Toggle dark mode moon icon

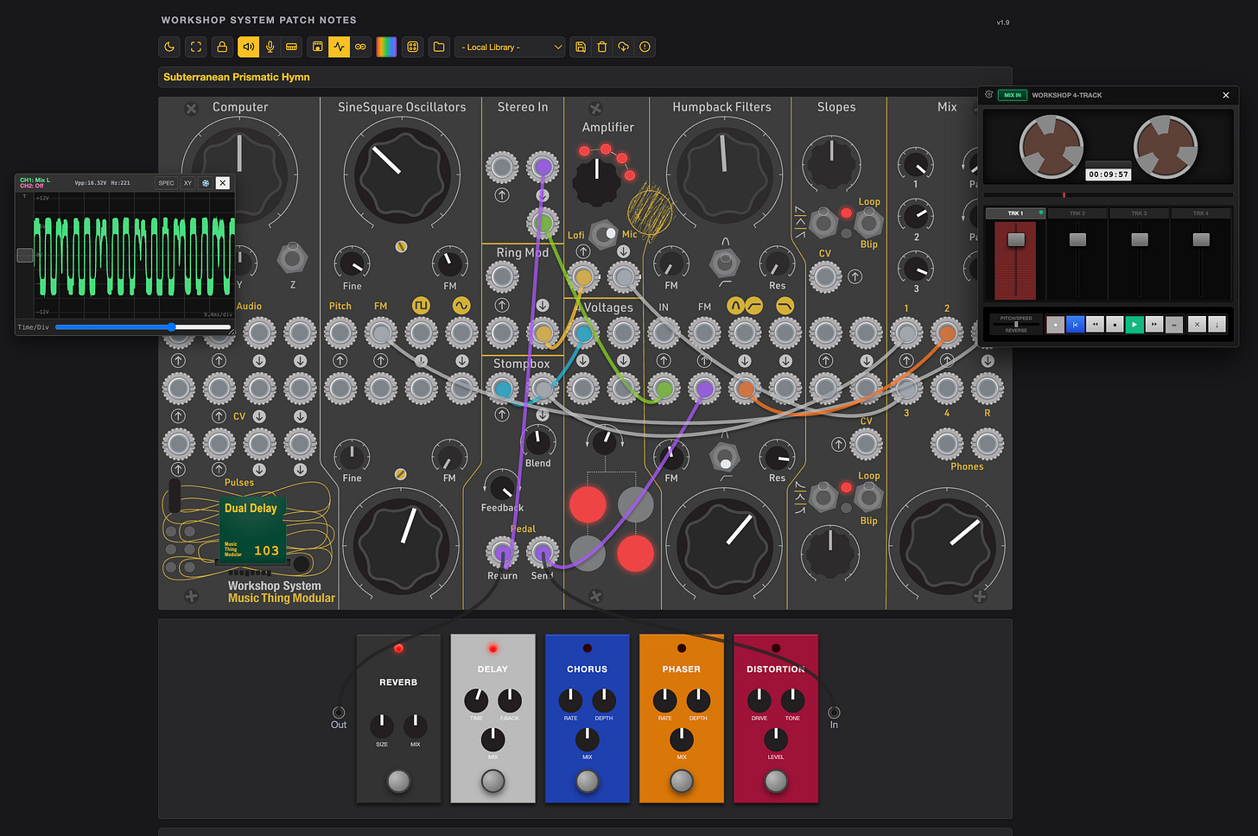pyautogui.click(x=170, y=47)
